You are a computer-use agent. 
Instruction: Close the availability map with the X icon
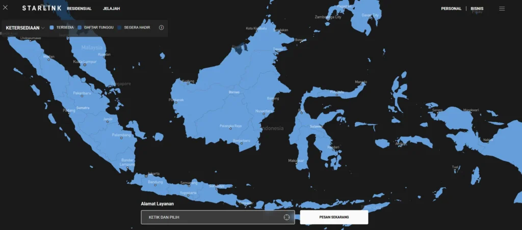point(6,8)
